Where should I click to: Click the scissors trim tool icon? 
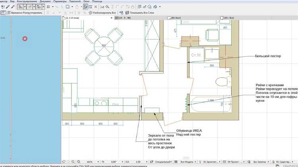[103, 7]
